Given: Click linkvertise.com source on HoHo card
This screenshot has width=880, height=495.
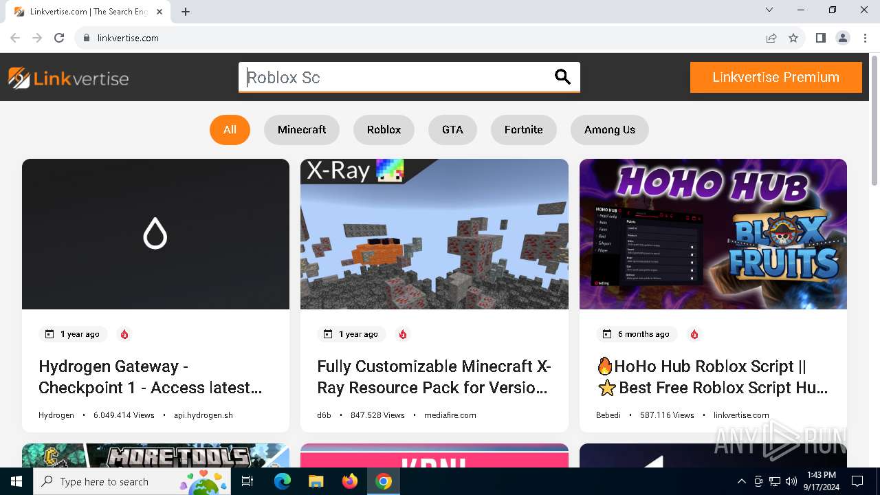Looking at the screenshot, I should click(x=741, y=415).
